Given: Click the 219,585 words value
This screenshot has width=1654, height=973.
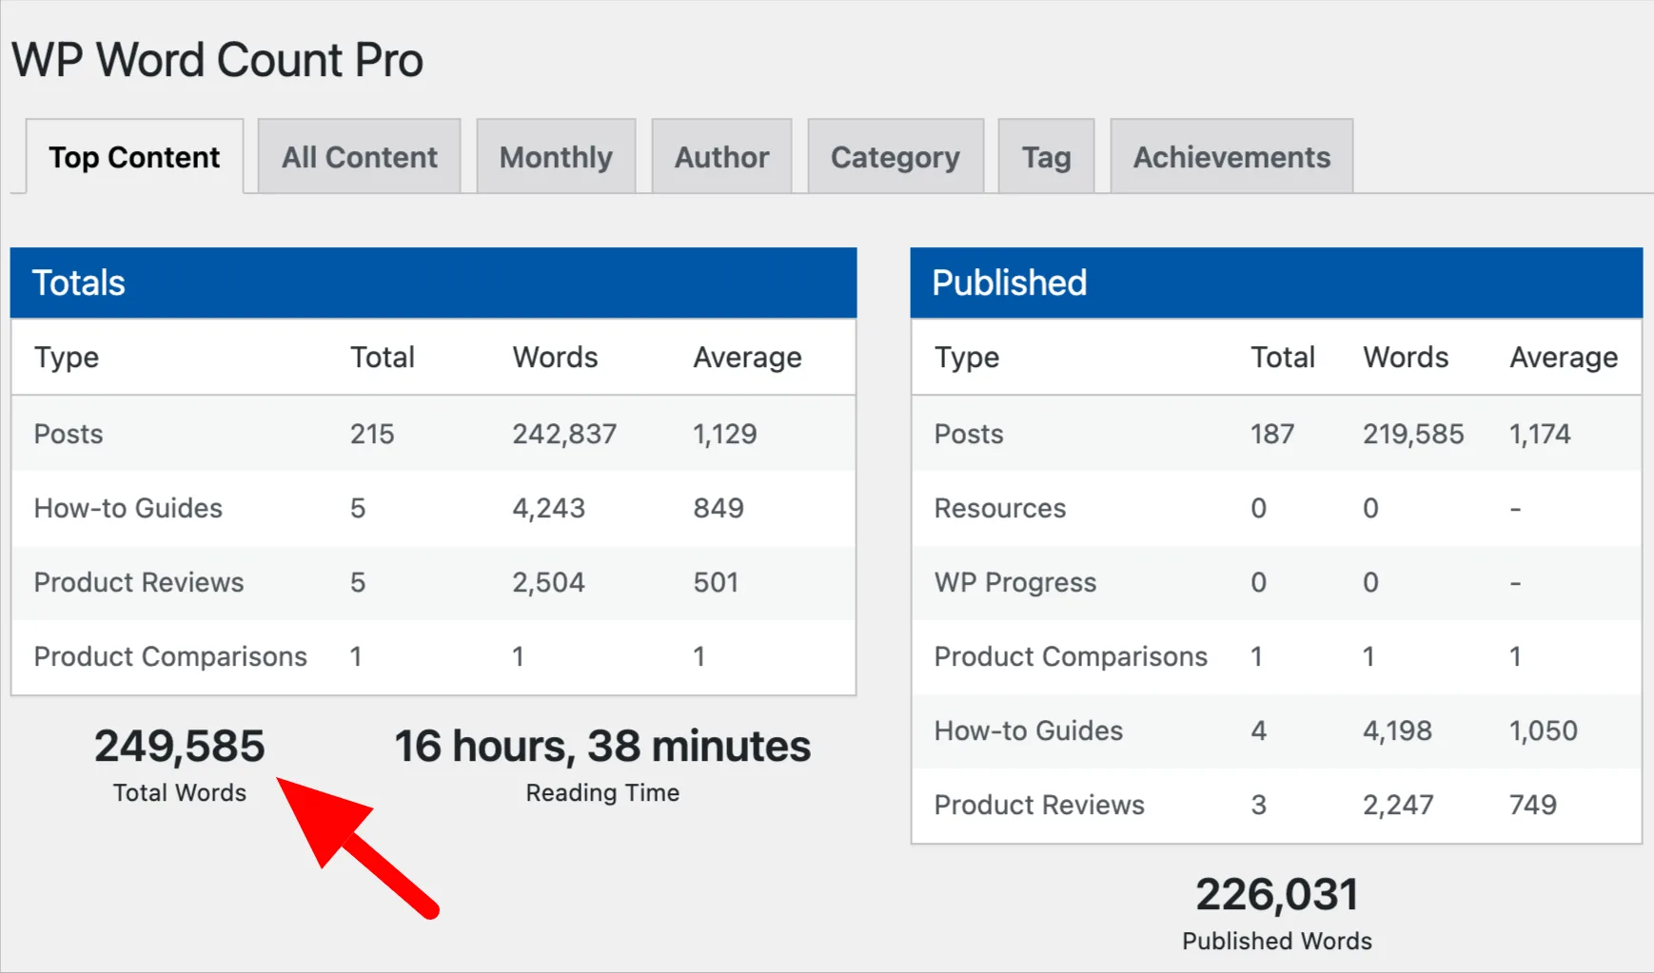Looking at the screenshot, I should click(1412, 434).
